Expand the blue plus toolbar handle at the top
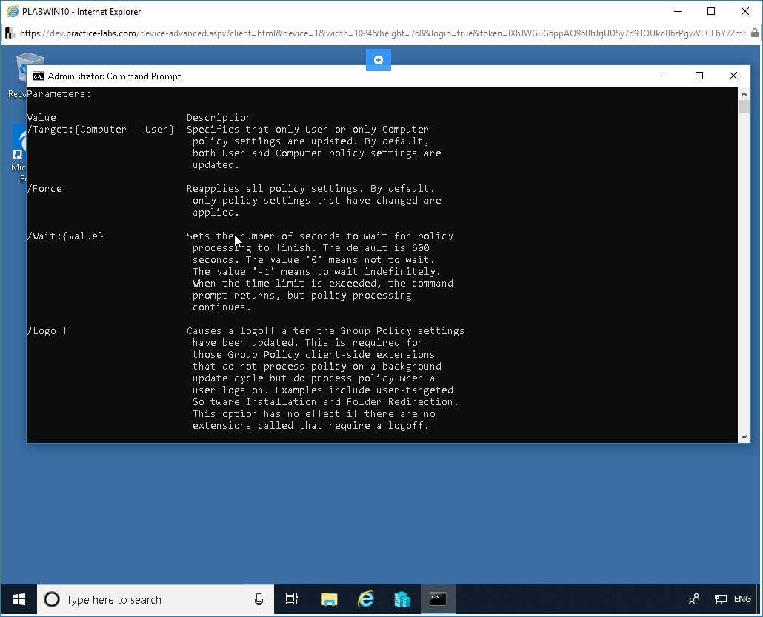This screenshot has height=617, width=763. 378,60
